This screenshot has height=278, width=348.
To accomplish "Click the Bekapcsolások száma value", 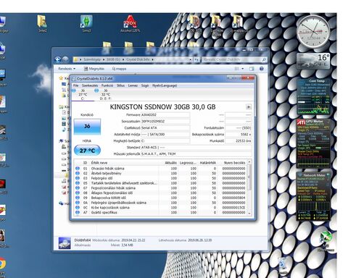I will point(239,135).
